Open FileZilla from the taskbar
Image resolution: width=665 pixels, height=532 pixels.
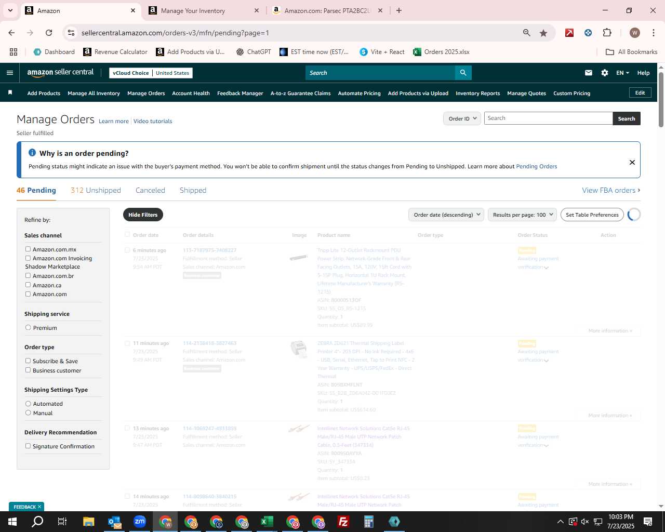click(x=343, y=522)
